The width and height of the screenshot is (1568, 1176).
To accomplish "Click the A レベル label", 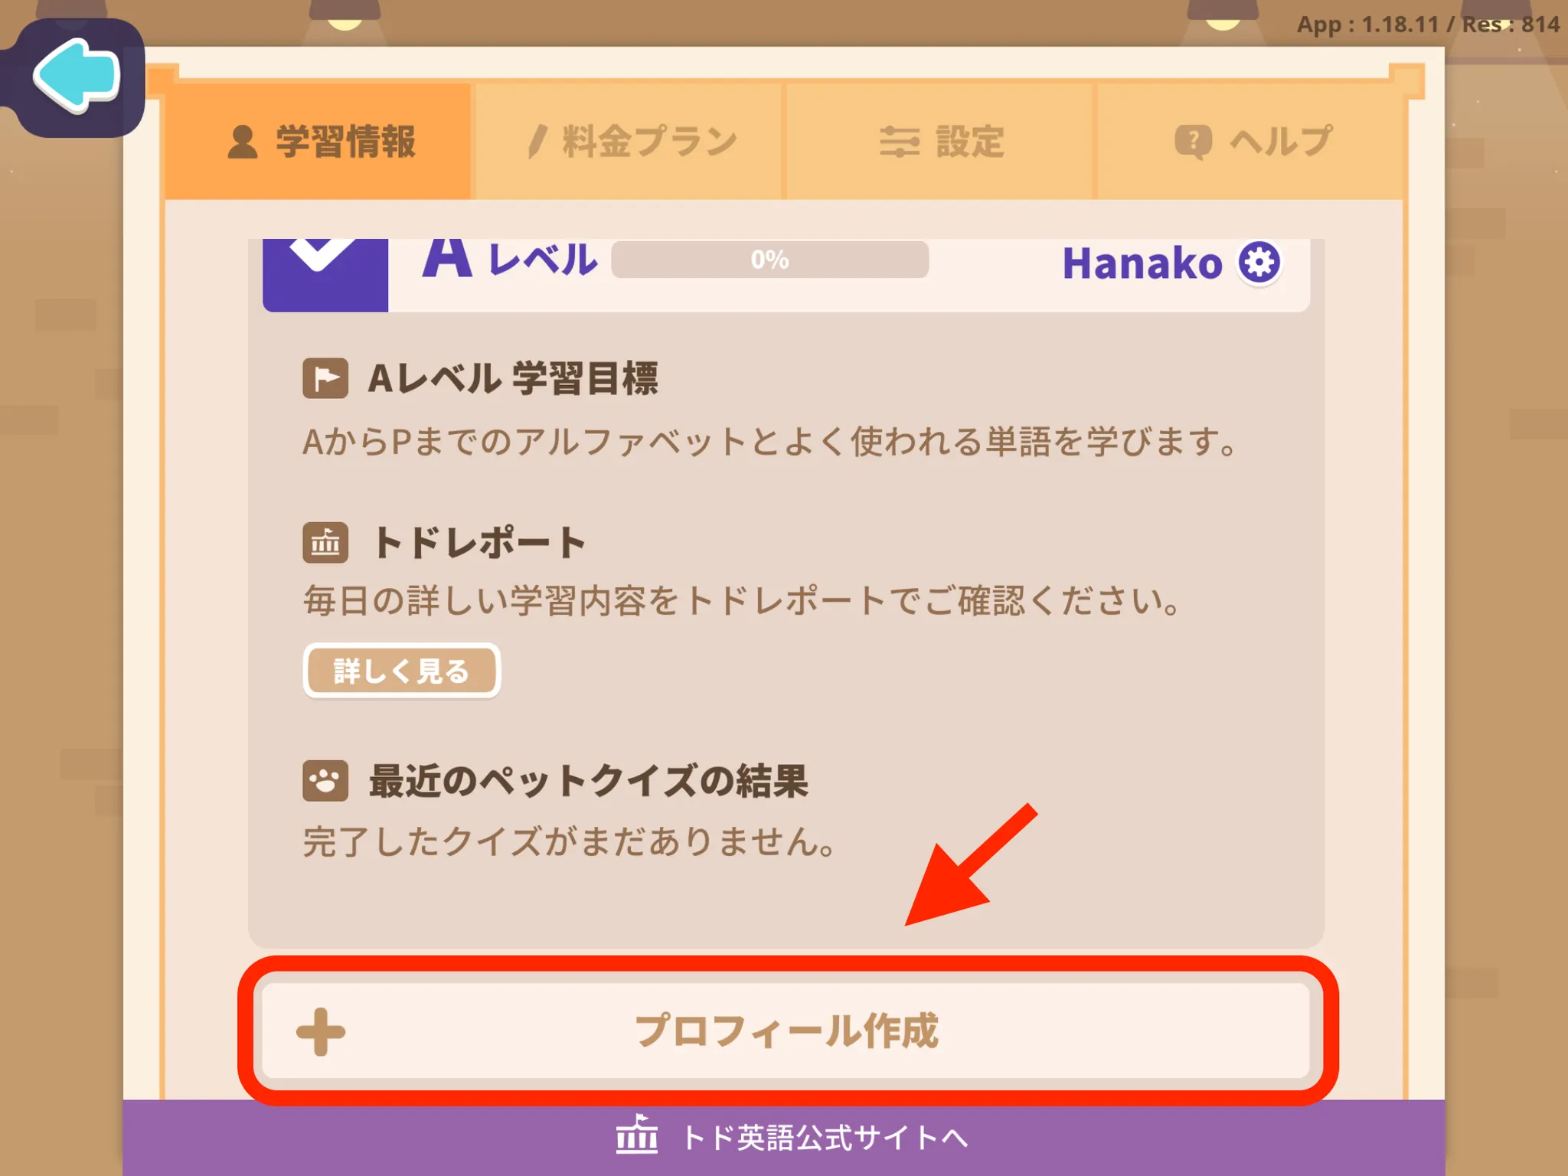I will click(x=509, y=259).
